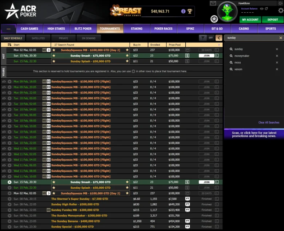The image size is (284, 231).
Task: Open the Satellites schedule tab
Action: [38, 38]
